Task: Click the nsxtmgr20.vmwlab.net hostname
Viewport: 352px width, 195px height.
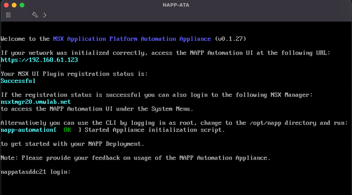Action: click(x=36, y=102)
